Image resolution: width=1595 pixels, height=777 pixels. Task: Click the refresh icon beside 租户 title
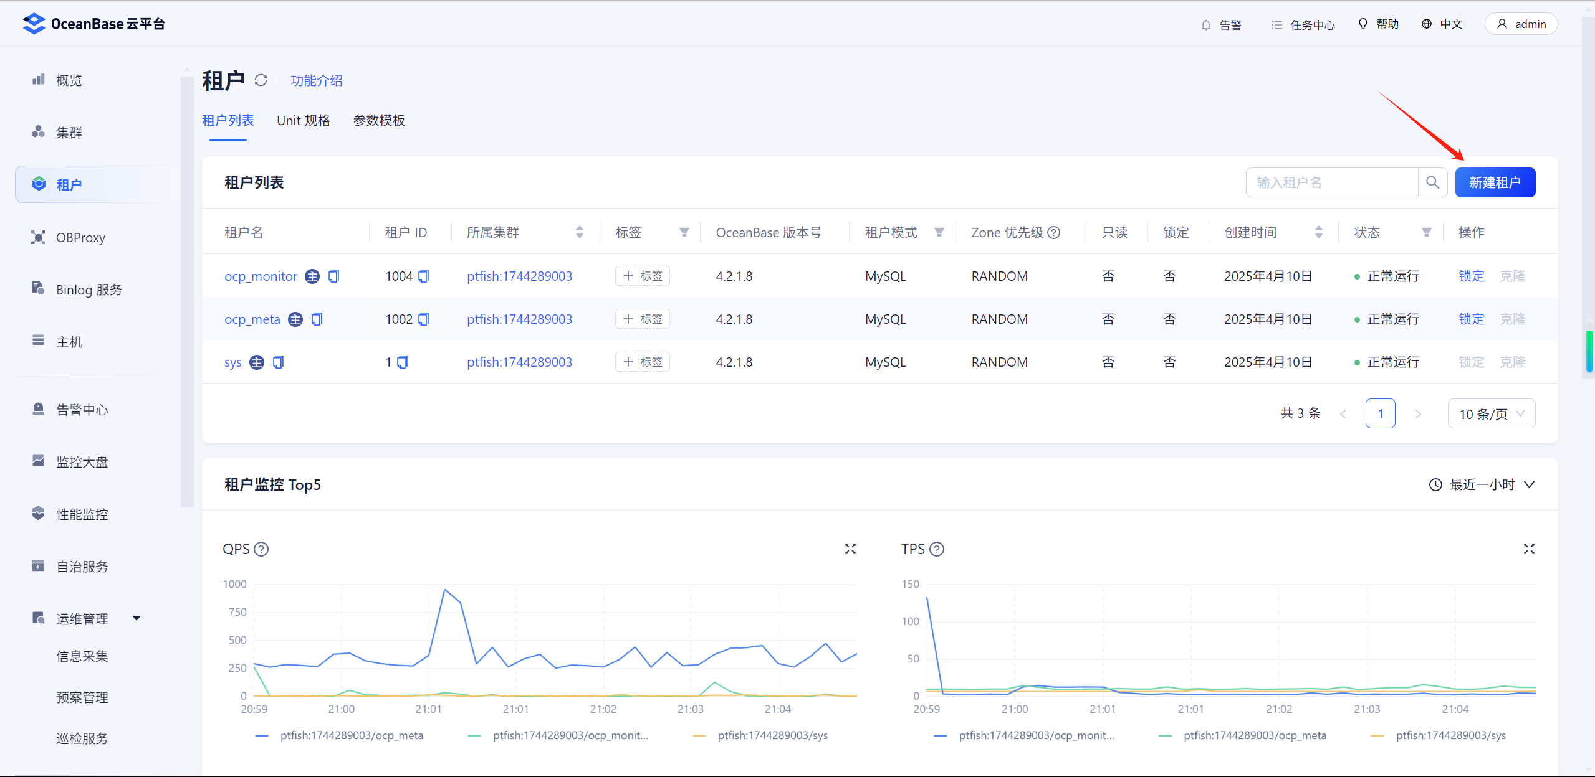[261, 80]
